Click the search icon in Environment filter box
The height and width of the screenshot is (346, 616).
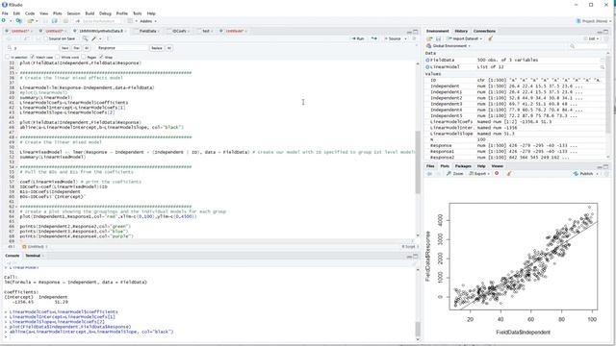[x=573, y=46]
